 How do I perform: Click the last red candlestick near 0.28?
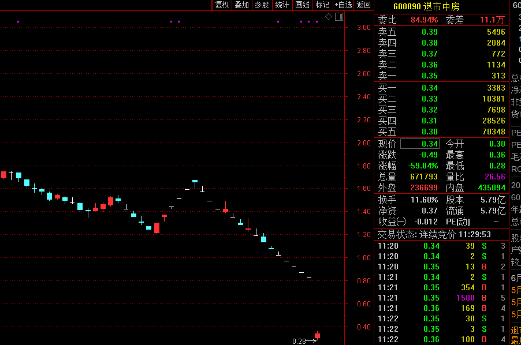[x=317, y=335]
